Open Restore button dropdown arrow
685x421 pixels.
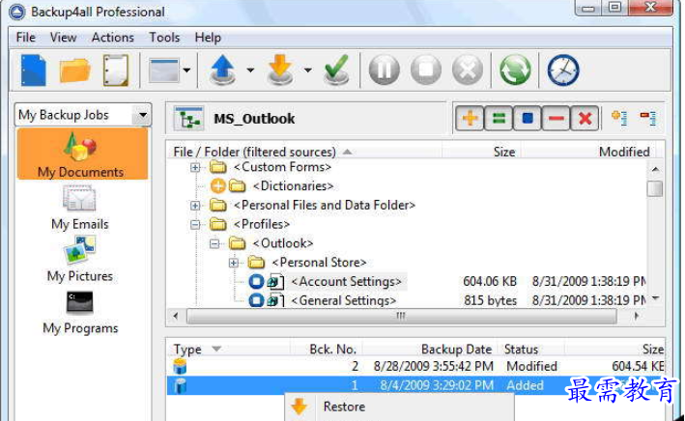click(308, 70)
